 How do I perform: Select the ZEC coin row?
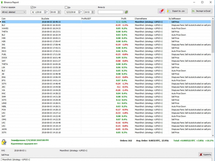[x=106, y=87]
